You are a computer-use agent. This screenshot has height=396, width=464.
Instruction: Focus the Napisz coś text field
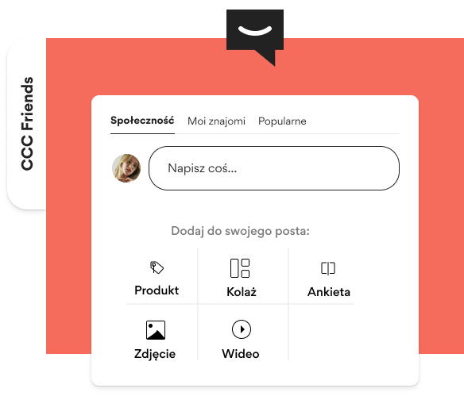click(x=274, y=168)
